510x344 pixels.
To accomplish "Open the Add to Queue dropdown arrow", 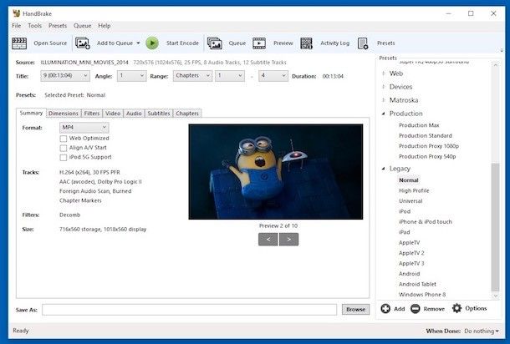I will (x=138, y=43).
